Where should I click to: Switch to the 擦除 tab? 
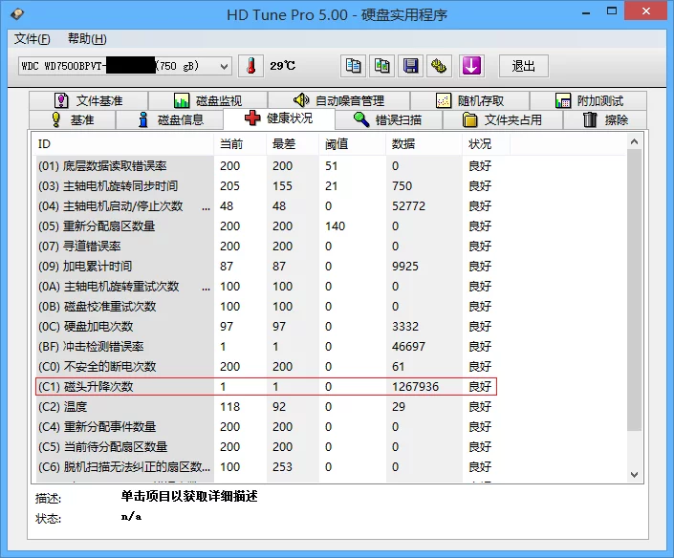[x=605, y=119]
